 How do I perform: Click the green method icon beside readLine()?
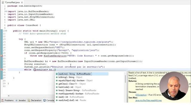pyautogui.click(x=57, y=74)
